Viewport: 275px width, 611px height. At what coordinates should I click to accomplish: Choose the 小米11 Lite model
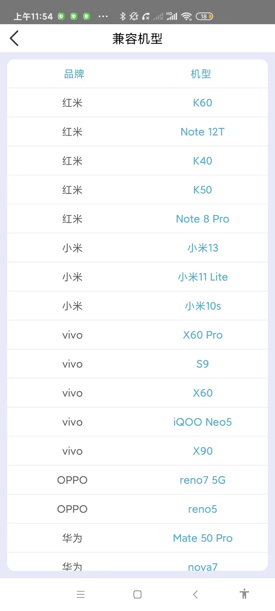pos(202,277)
